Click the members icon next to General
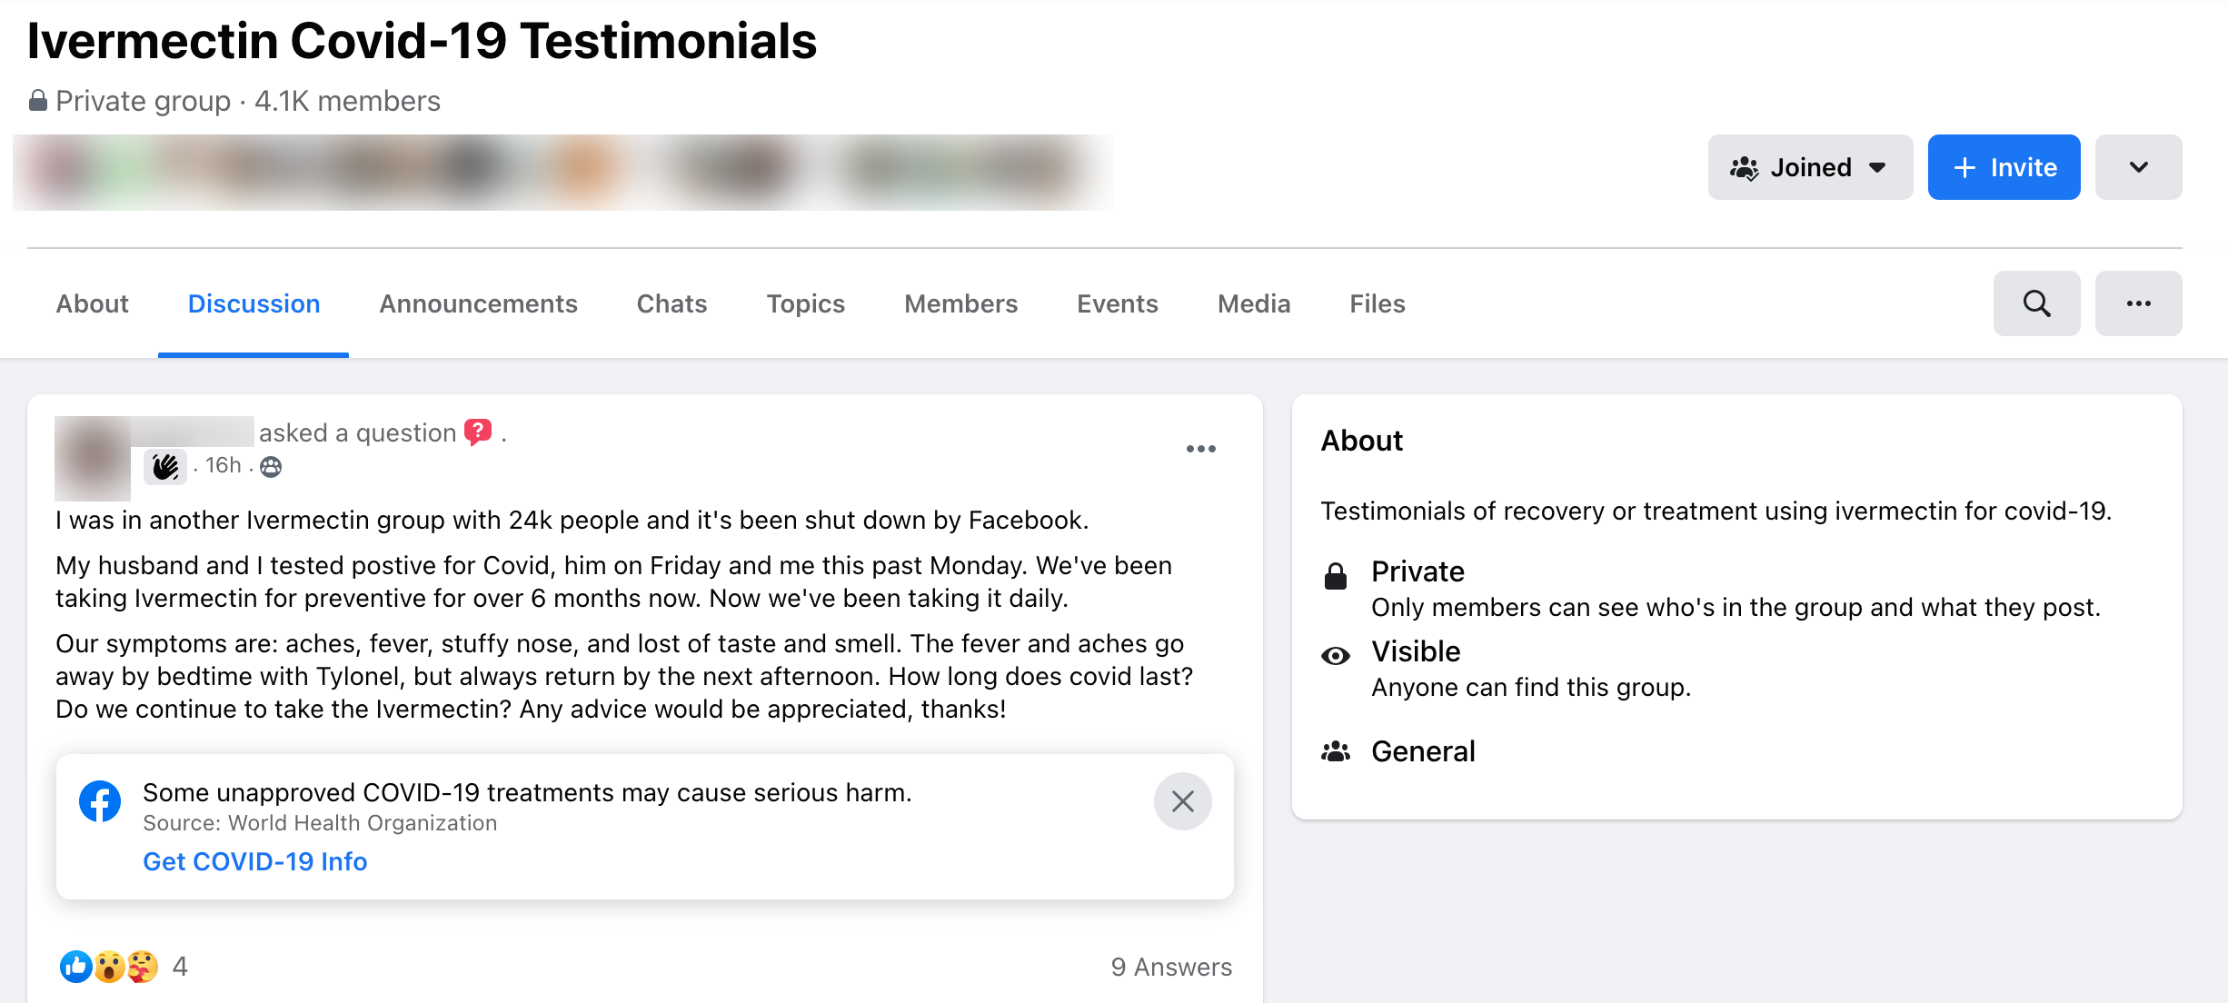 tap(1336, 751)
